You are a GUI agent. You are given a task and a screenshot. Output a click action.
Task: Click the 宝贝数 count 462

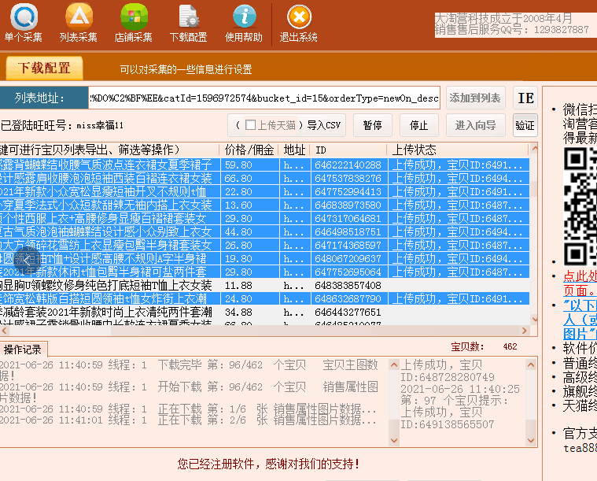tap(510, 346)
